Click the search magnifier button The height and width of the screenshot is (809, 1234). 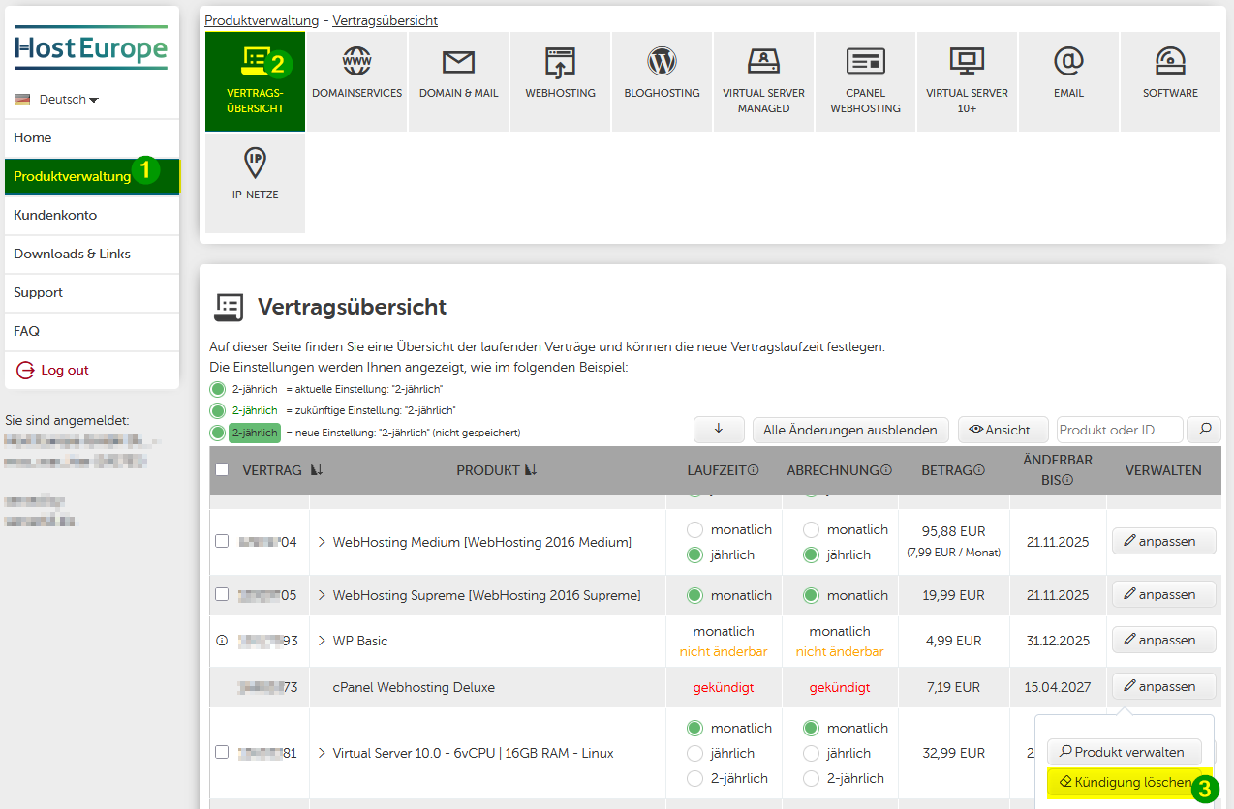pos(1204,430)
